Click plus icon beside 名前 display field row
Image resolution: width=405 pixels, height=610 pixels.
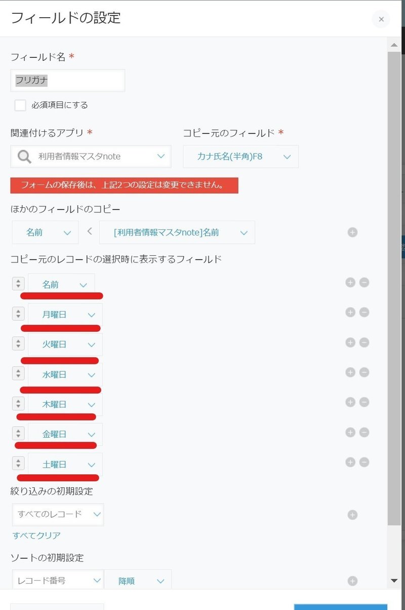point(350,282)
